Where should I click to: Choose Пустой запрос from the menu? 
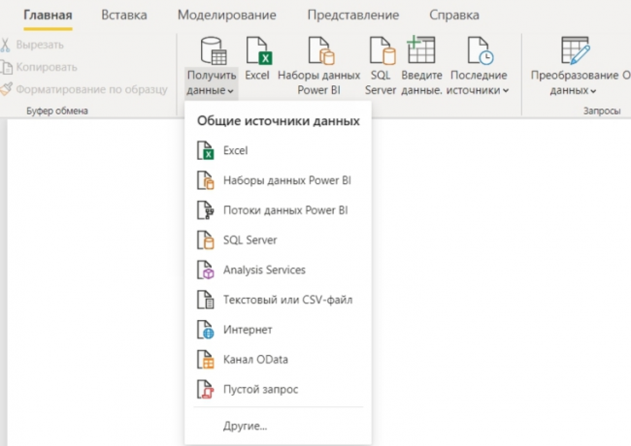[x=260, y=389]
